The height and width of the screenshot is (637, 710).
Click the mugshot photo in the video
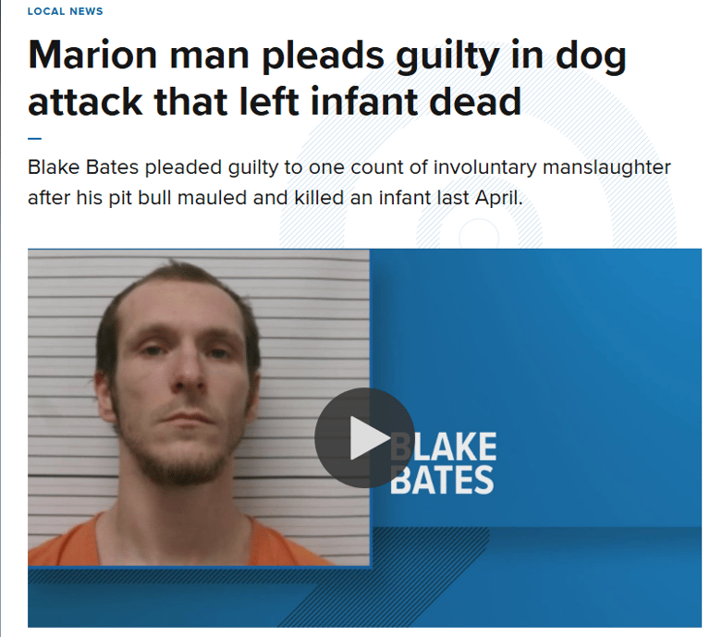[199, 408]
